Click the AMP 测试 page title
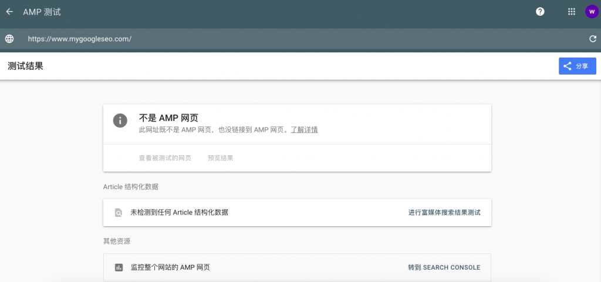601x282 pixels. [42, 12]
